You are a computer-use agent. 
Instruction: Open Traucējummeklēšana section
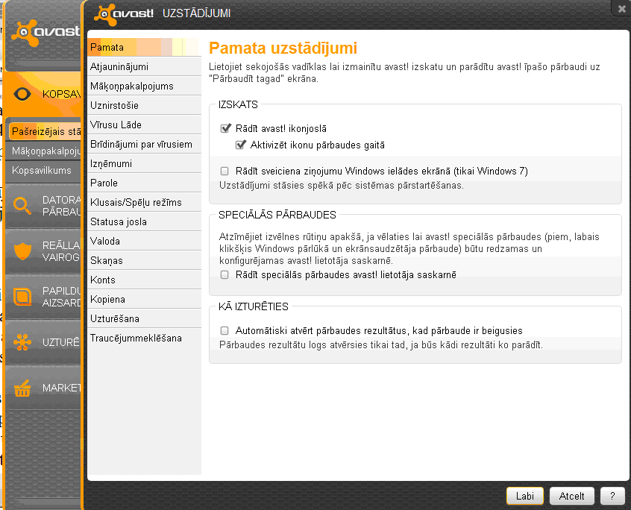point(144,338)
